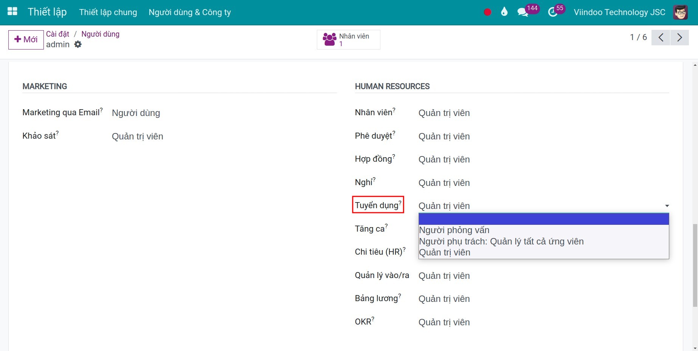Click the Tuyển dụng dropdown caret arrow
This screenshot has width=698, height=351.
(667, 206)
